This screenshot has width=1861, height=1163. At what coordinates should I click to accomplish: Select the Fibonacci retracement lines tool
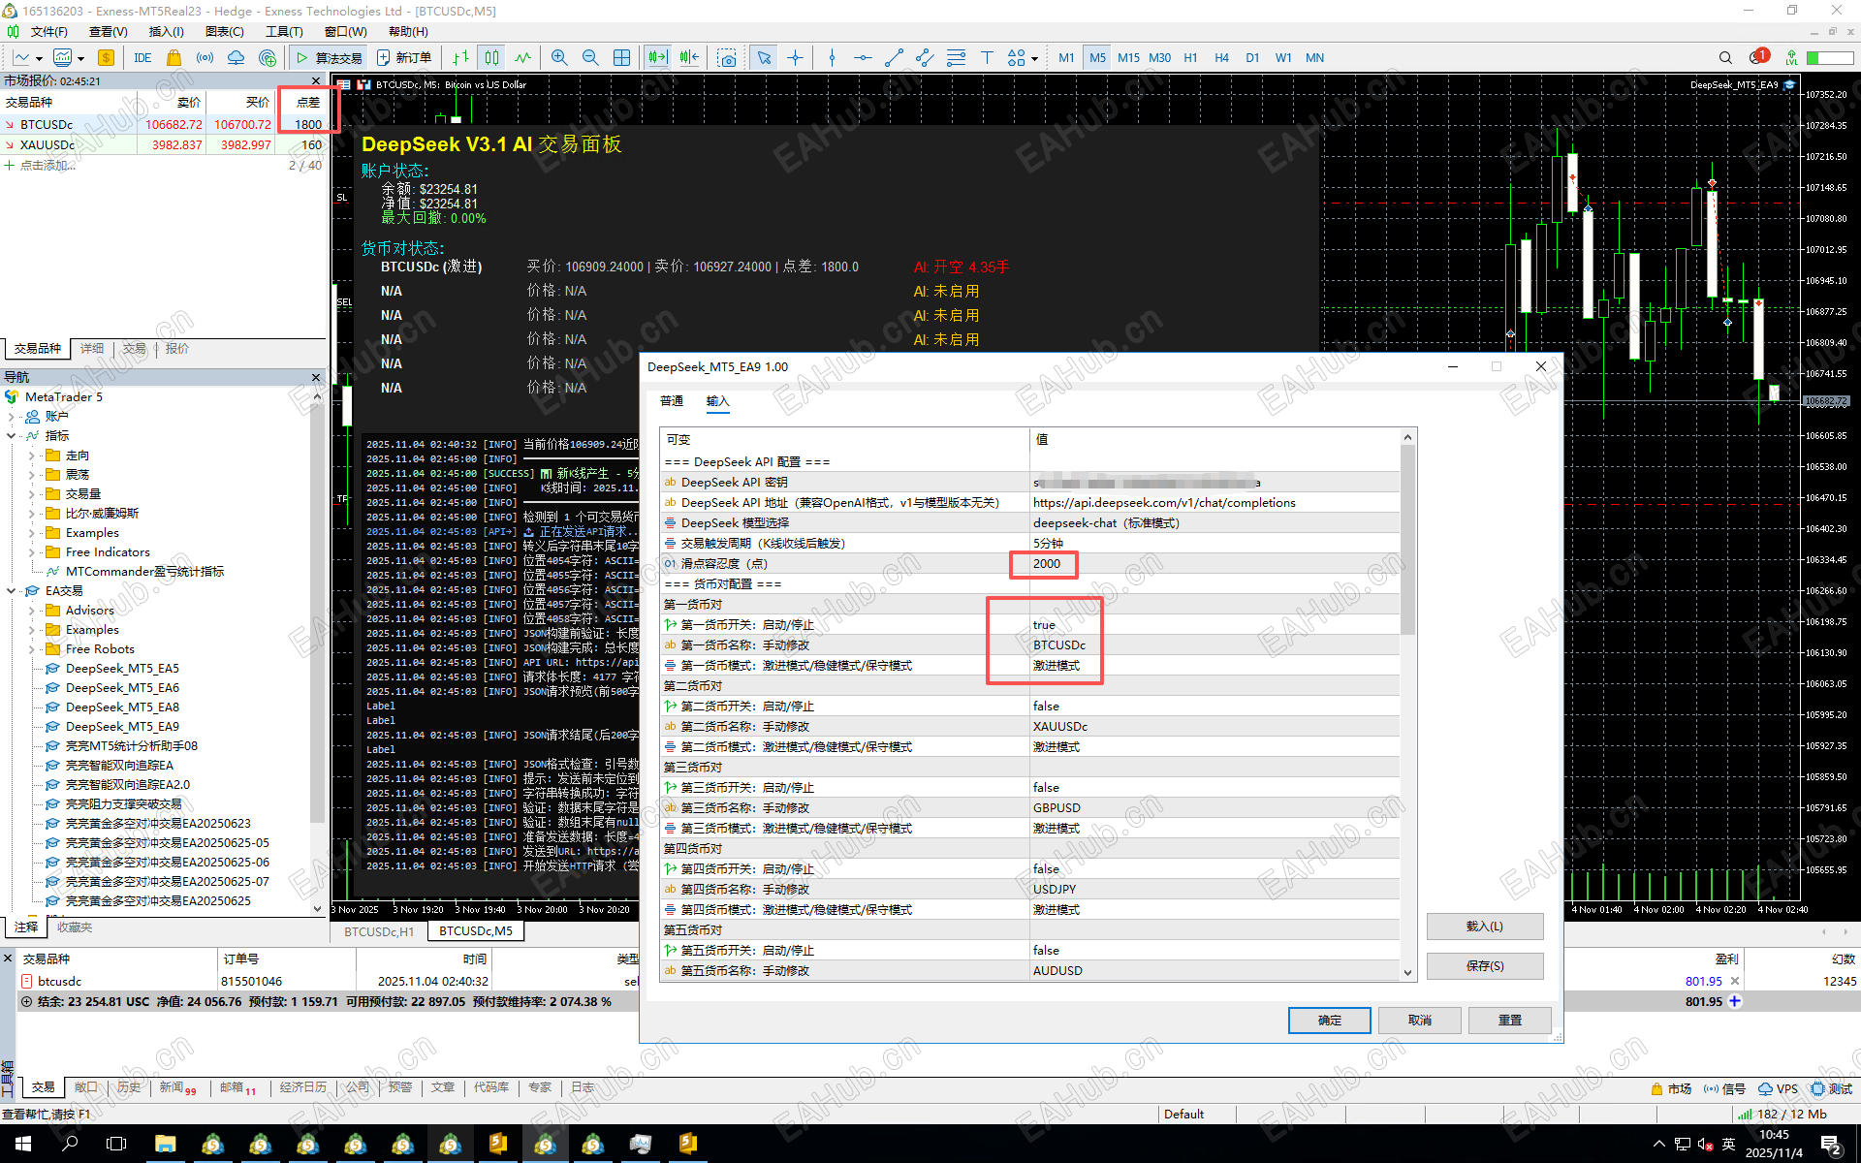pyautogui.click(x=956, y=58)
